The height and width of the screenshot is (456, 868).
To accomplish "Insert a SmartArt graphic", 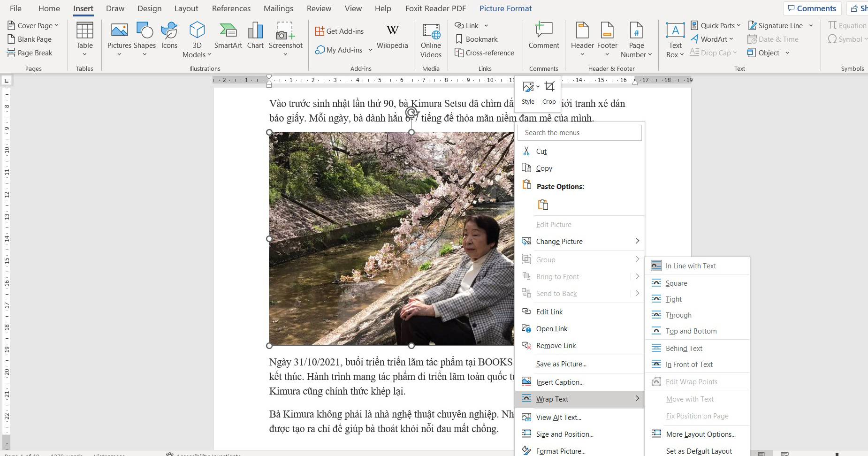I will tap(228, 36).
